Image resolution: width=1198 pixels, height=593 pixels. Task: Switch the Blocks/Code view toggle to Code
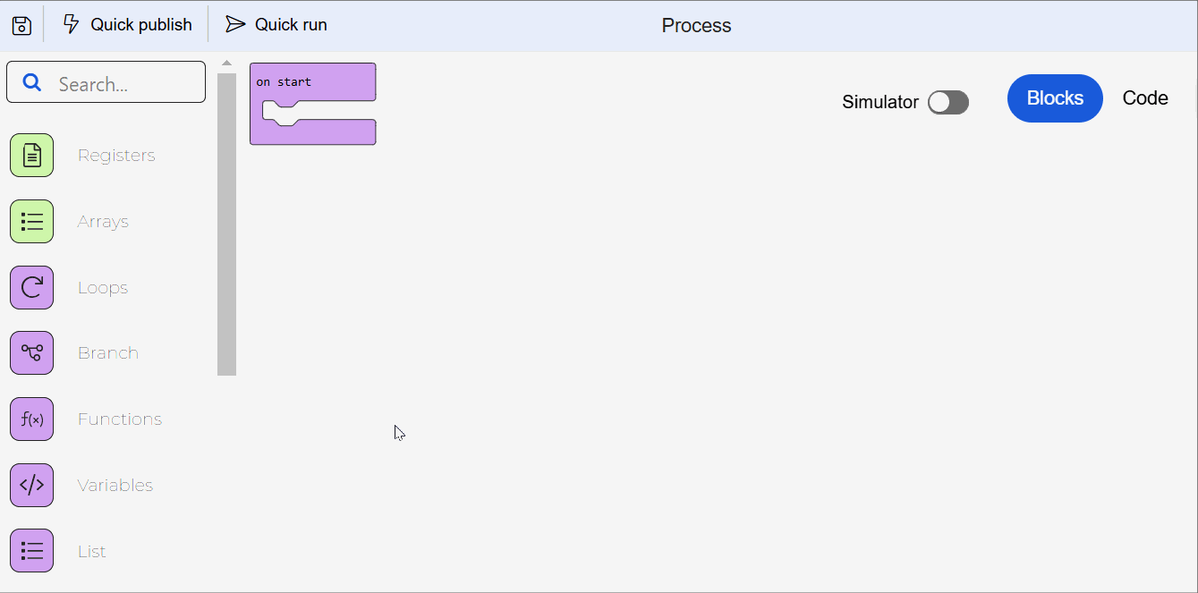pos(1145,97)
